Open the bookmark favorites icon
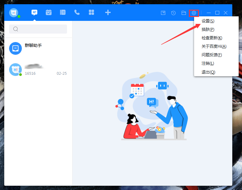 163,13
